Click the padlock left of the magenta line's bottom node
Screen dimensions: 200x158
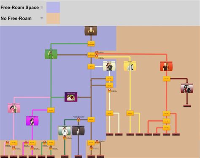point(26,142)
